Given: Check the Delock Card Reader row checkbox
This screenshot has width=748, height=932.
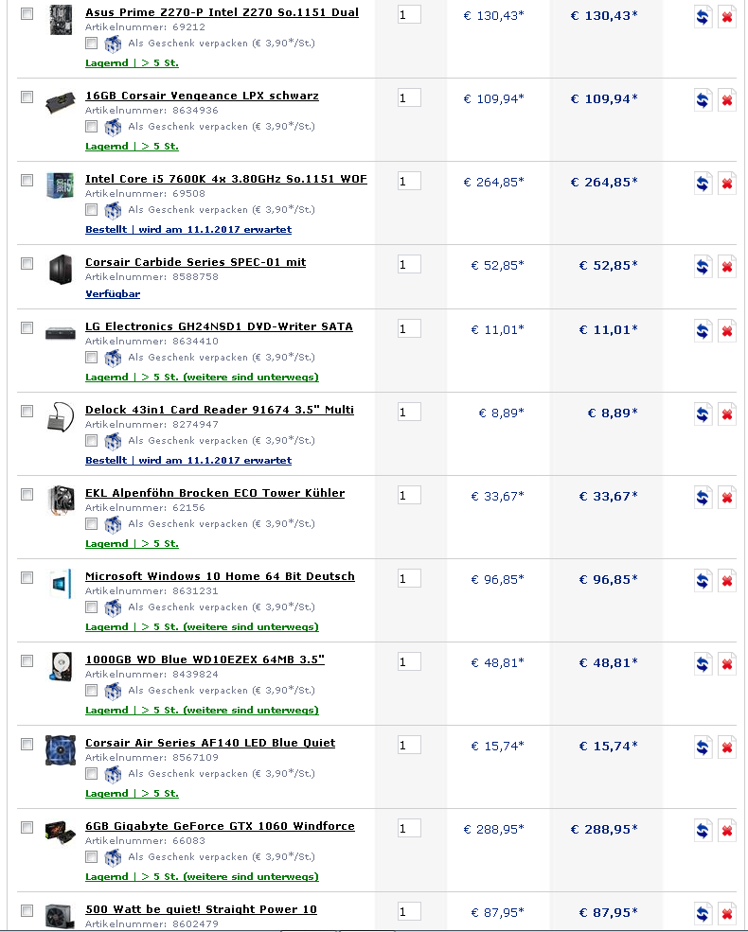Looking at the screenshot, I should [27, 410].
